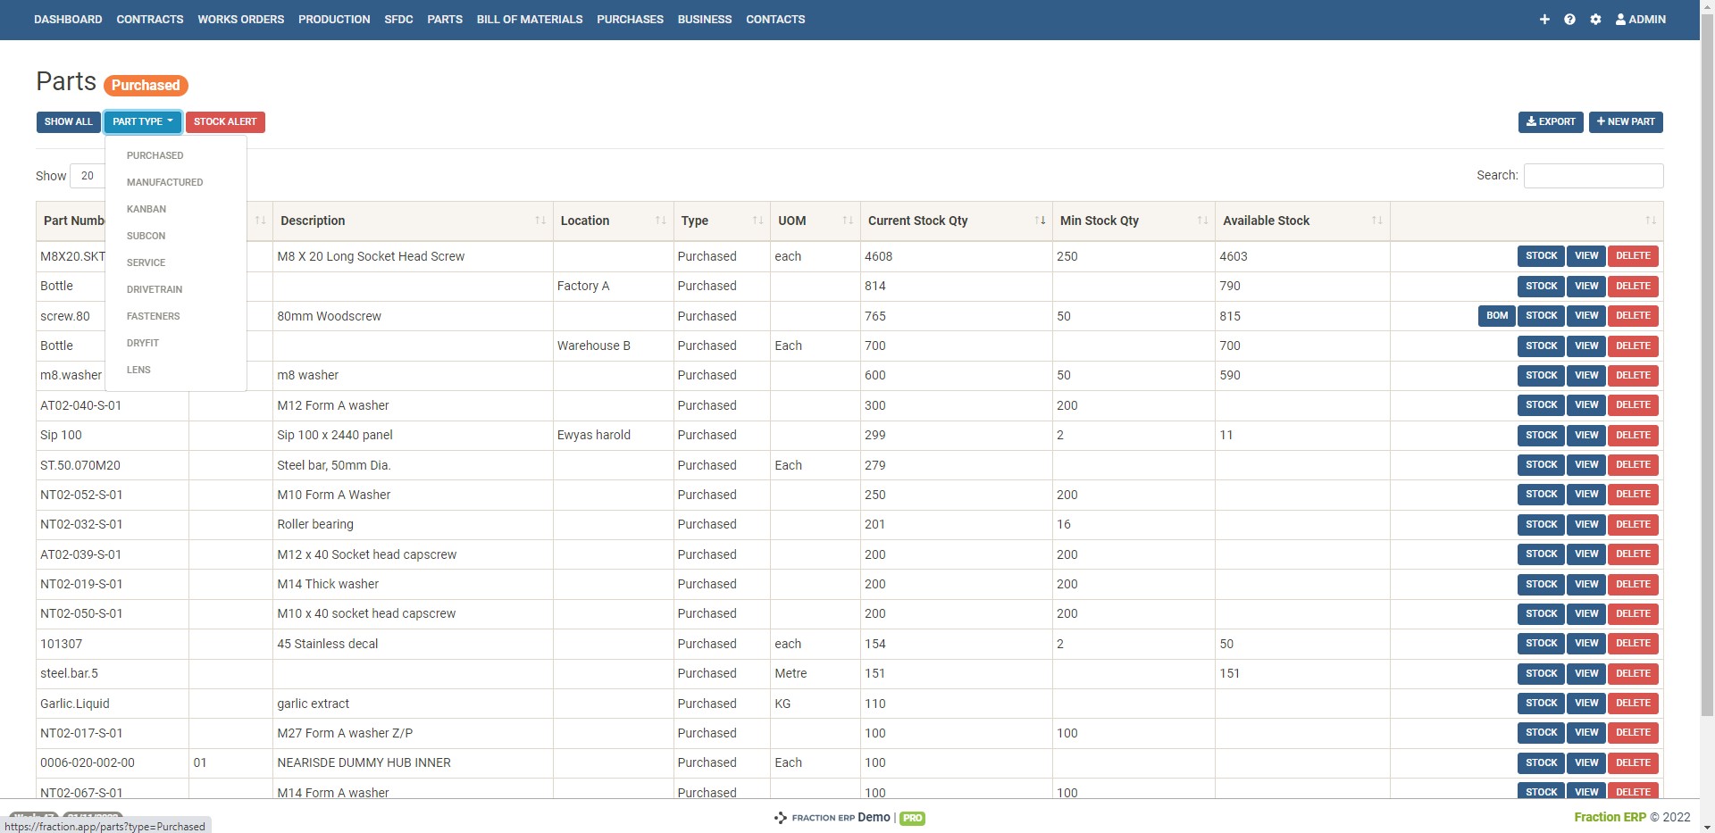Click inside the Search input field
The width and height of the screenshot is (1715, 833).
tap(1593, 176)
